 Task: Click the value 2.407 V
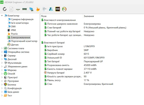pos(88,73)
